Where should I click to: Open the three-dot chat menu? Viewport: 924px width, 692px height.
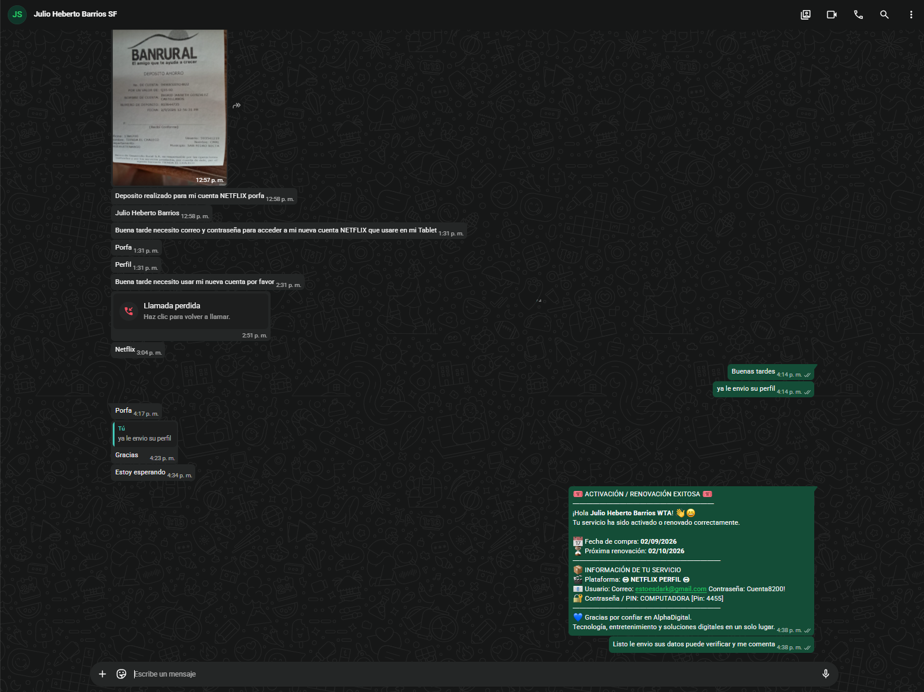coord(911,15)
